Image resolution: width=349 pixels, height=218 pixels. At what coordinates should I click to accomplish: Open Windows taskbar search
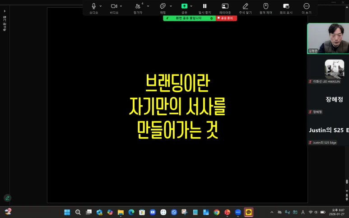78,212
